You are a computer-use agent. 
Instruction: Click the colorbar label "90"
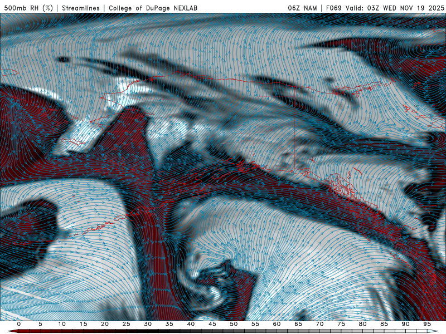(x=405, y=324)
